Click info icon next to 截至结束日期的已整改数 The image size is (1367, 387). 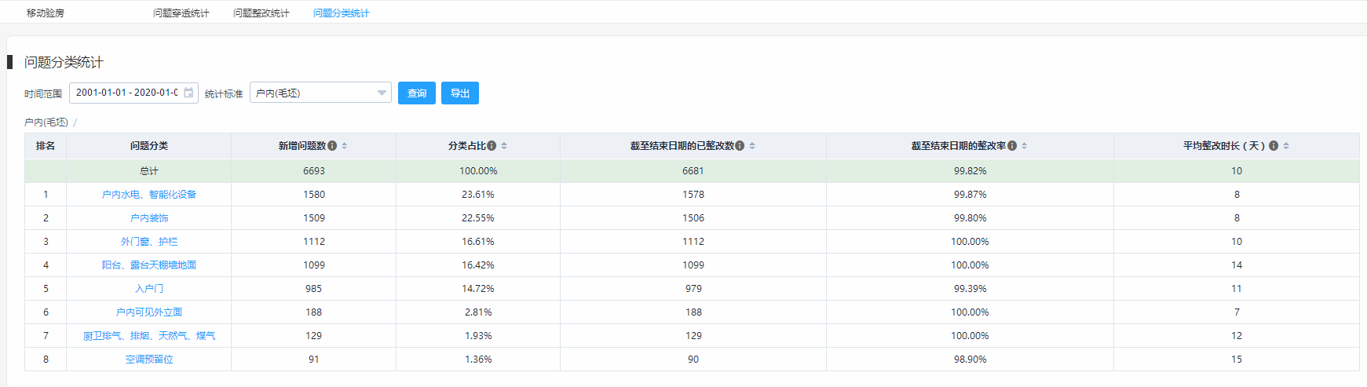click(x=740, y=146)
